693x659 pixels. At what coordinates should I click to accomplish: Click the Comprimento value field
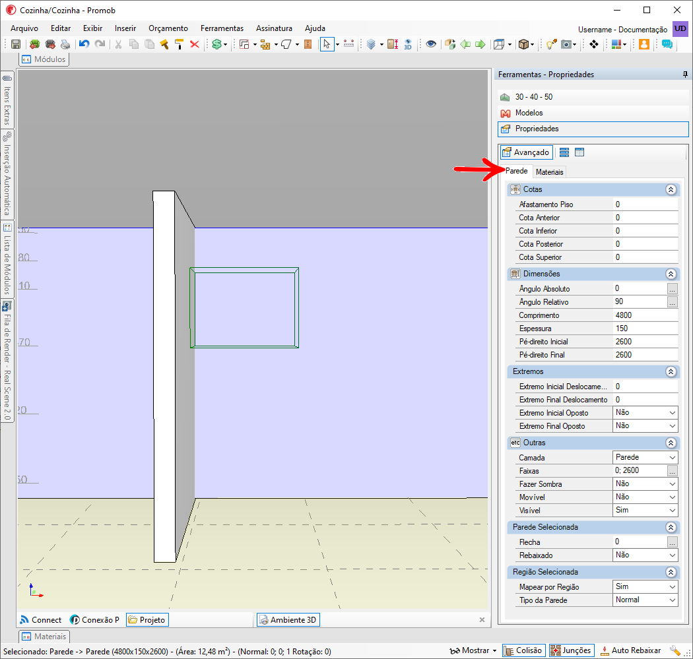tap(645, 315)
